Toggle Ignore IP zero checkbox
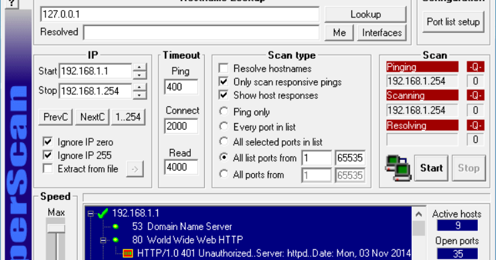This screenshot has width=496, height=260. (x=48, y=142)
